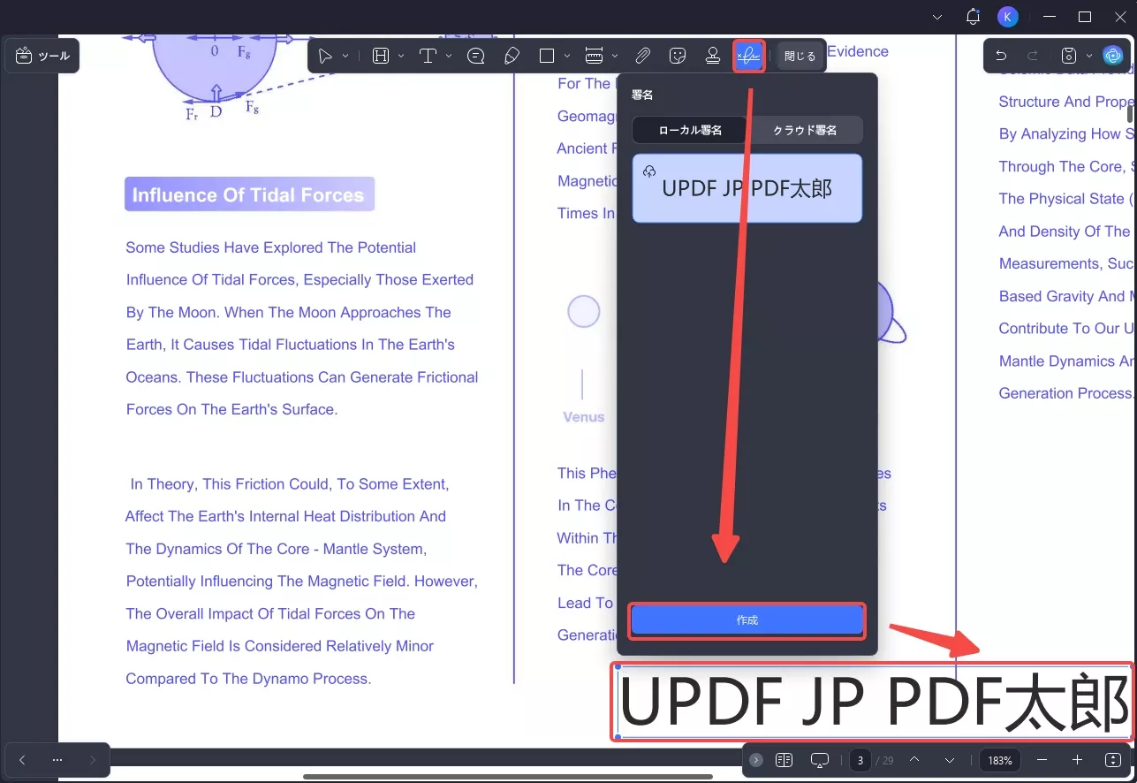Click the 閉じる button in the toolbar
Image resolution: width=1137 pixels, height=783 pixels.
800,57
